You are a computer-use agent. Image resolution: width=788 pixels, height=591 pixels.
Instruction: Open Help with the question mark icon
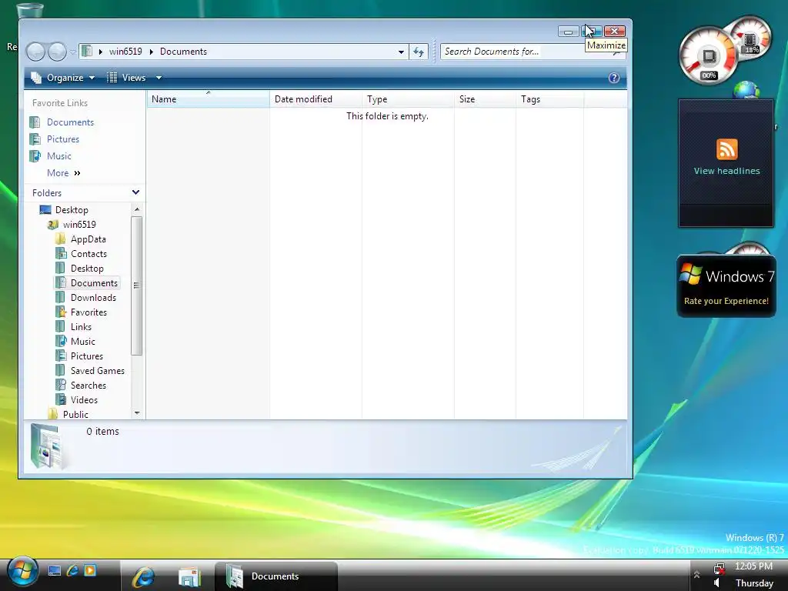click(613, 78)
